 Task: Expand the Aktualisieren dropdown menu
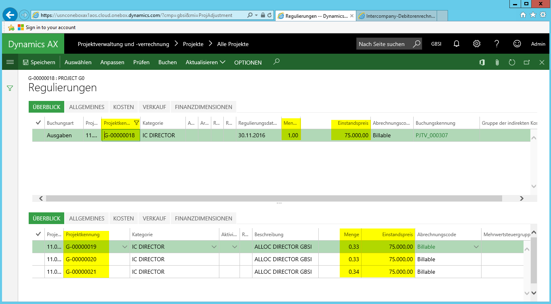(x=205, y=62)
